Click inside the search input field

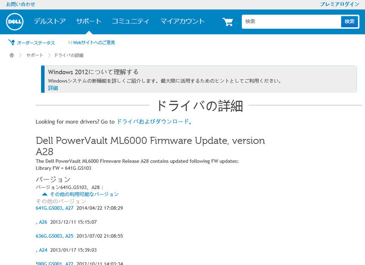point(291,21)
